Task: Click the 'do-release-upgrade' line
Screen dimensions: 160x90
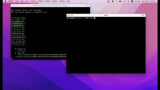Action: (x=29, y=12)
